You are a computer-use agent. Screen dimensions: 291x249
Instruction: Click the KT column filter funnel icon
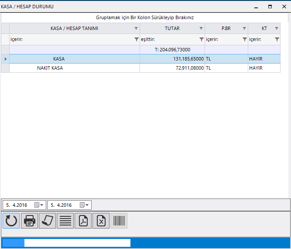point(277,40)
